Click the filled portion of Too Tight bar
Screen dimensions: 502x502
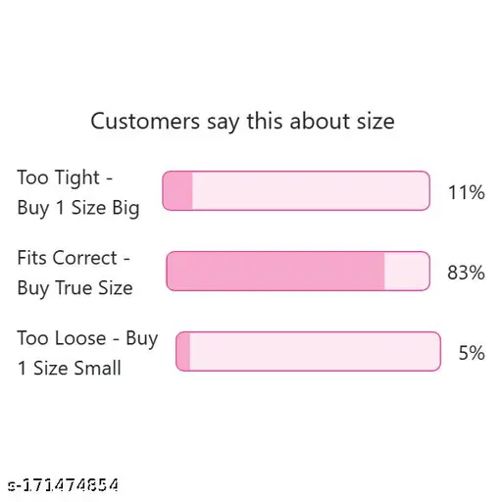[177, 190]
